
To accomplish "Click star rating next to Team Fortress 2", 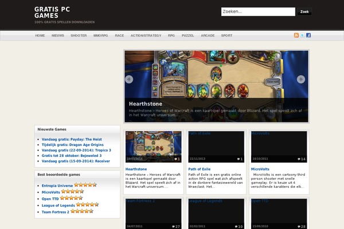I will [82, 211].
